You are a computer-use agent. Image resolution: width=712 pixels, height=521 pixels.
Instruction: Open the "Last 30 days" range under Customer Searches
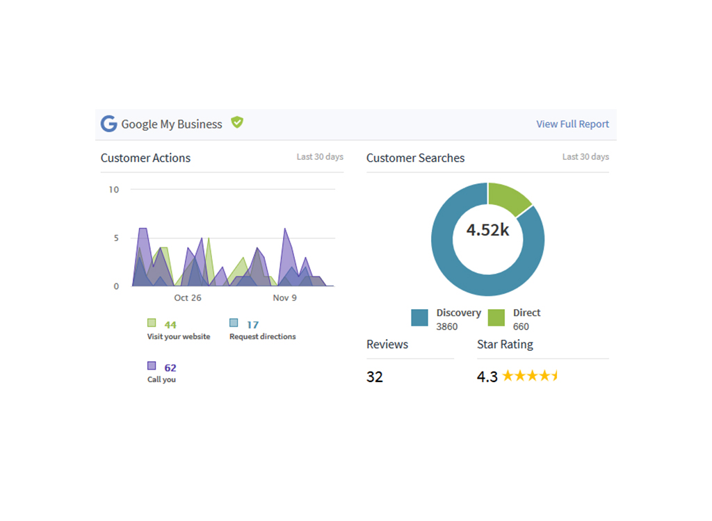tap(585, 157)
